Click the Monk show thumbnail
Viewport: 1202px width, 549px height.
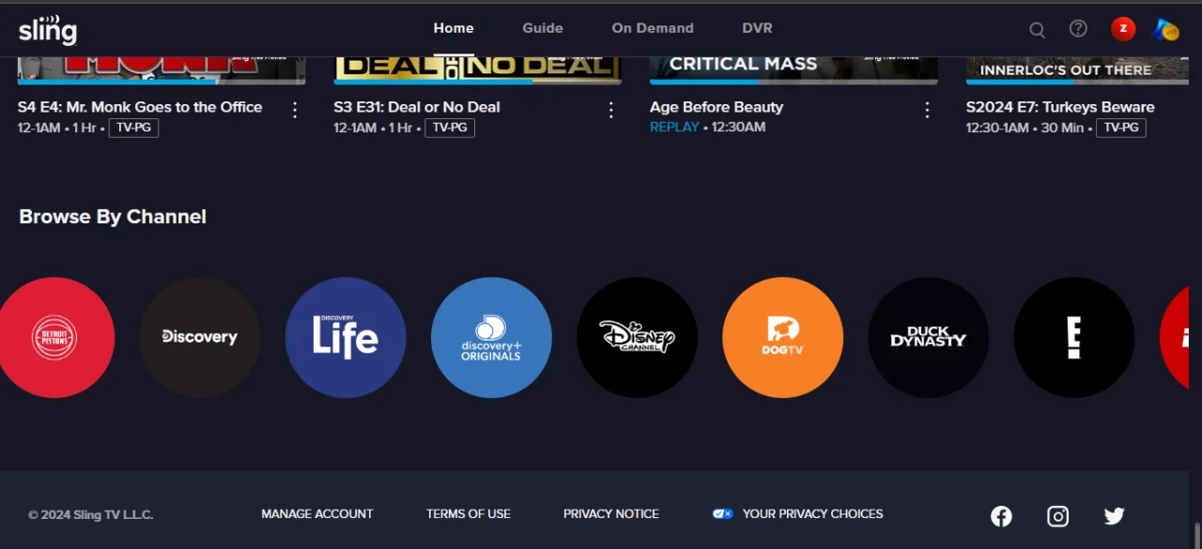[x=162, y=70]
